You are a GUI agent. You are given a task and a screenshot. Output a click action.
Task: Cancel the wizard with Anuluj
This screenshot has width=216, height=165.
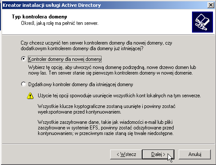(x=195, y=154)
